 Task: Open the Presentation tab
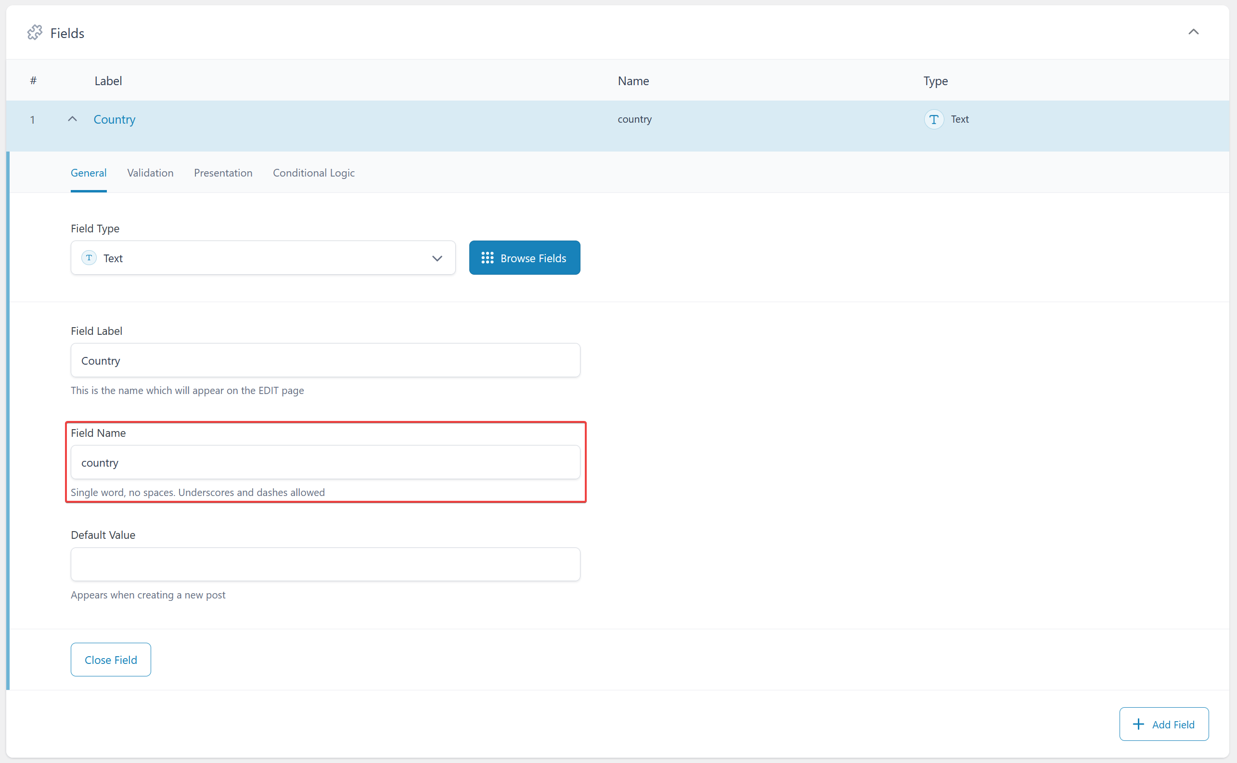(223, 173)
